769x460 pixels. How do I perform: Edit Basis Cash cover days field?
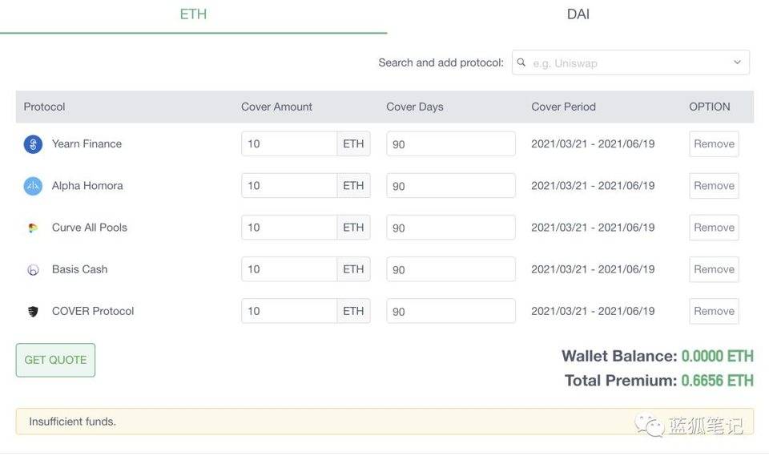[451, 268]
